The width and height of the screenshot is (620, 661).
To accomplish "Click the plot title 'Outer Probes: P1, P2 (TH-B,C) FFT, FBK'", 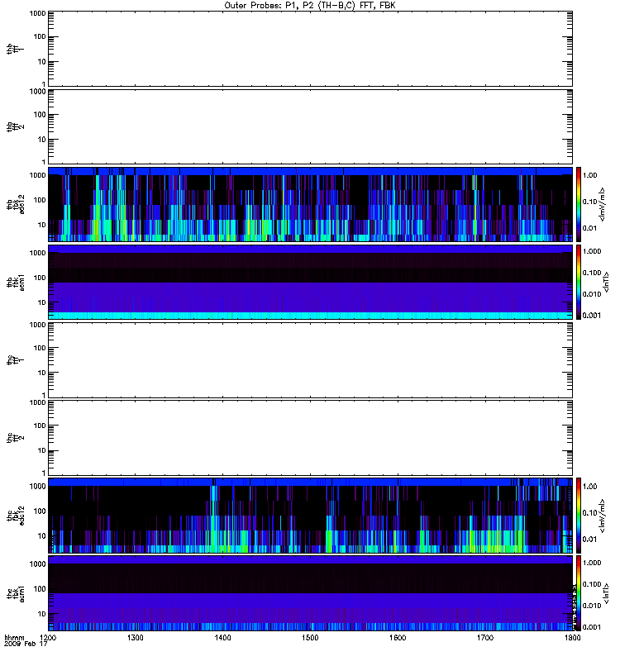I will pos(310,6).
